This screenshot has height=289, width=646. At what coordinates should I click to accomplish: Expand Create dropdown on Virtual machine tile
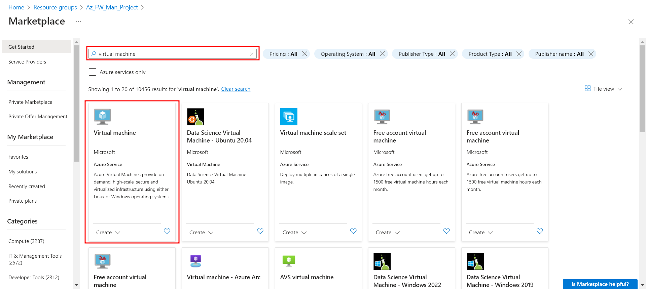click(108, 233)
